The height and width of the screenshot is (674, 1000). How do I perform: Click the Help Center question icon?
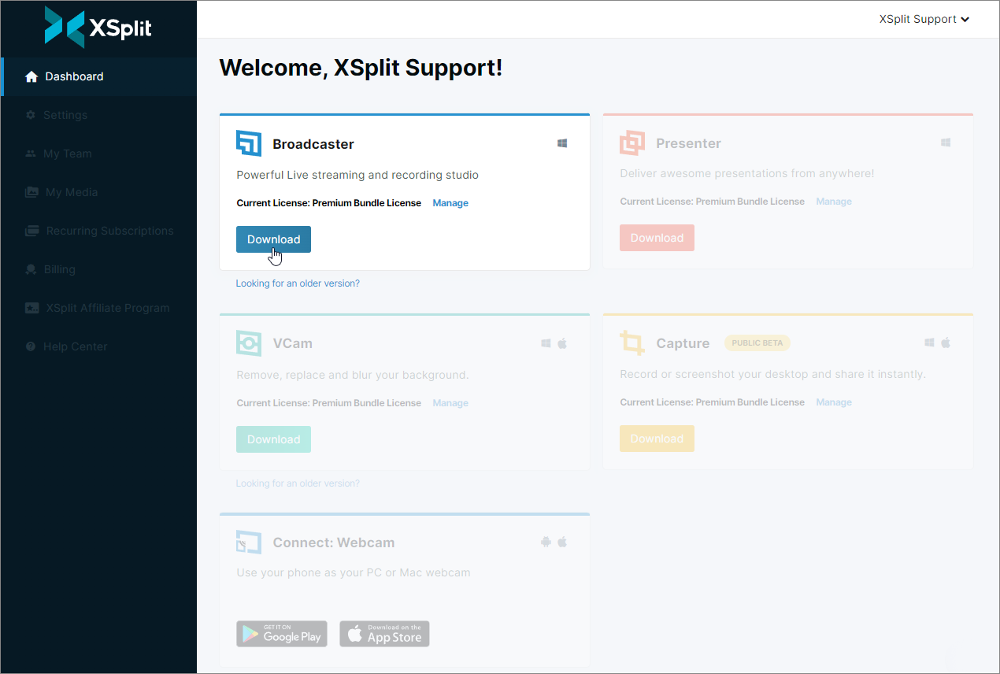[x=31, y=346]
